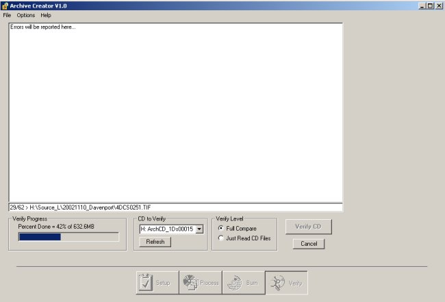Click the H: ArchCD_1Ds00015 combo box

(171, 229)
